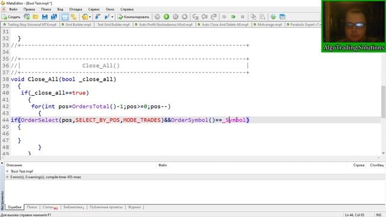The image size is (386, 217).
Task: Pause debugging with the pause icon
Action: 176,17
